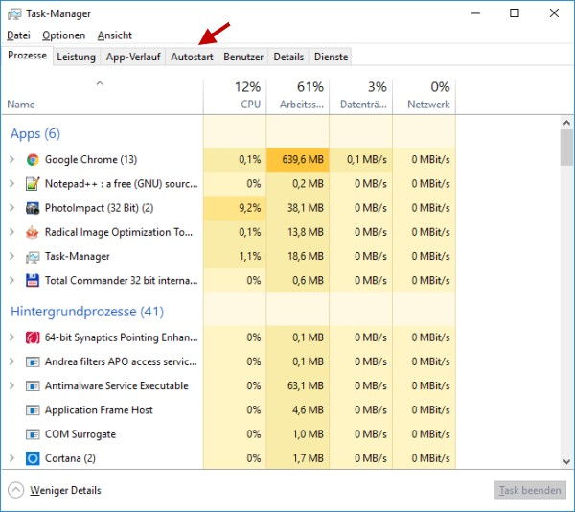This screenshot has height=512, width=575.
Task: Click the Radical Image Optimization Tool icon
Action: (x=33, y=232)
